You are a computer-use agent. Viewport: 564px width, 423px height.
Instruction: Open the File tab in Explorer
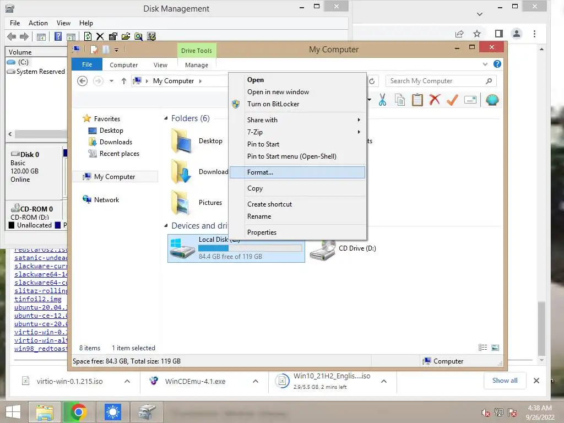coord(87,64)
